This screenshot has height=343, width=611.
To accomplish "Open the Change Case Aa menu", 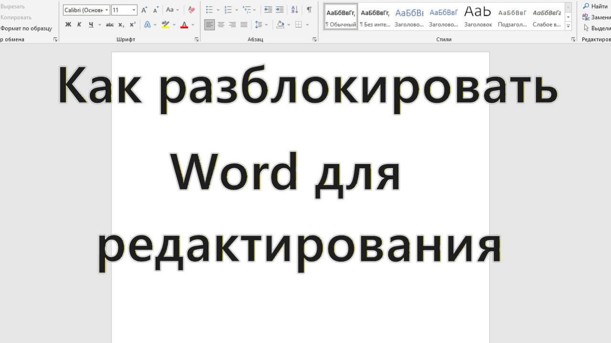I will point(172,10).
